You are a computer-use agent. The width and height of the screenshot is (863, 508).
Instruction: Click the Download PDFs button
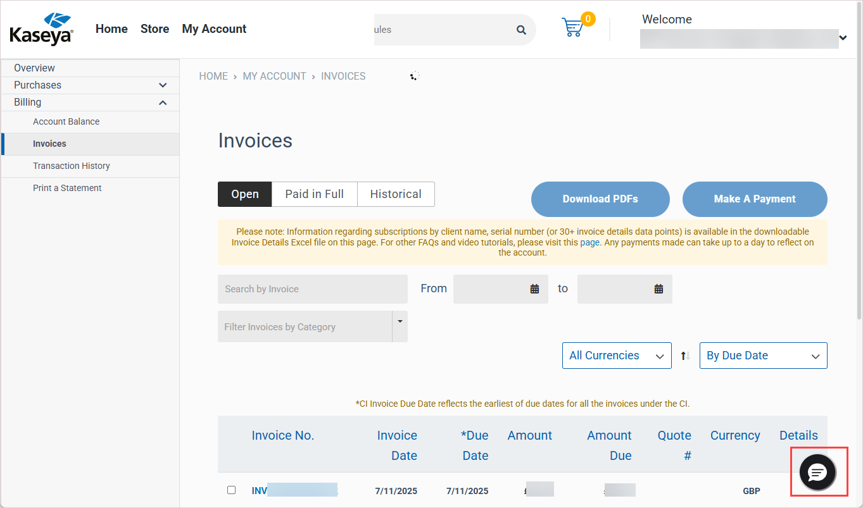pyautogui.click(x=600, y=199)
